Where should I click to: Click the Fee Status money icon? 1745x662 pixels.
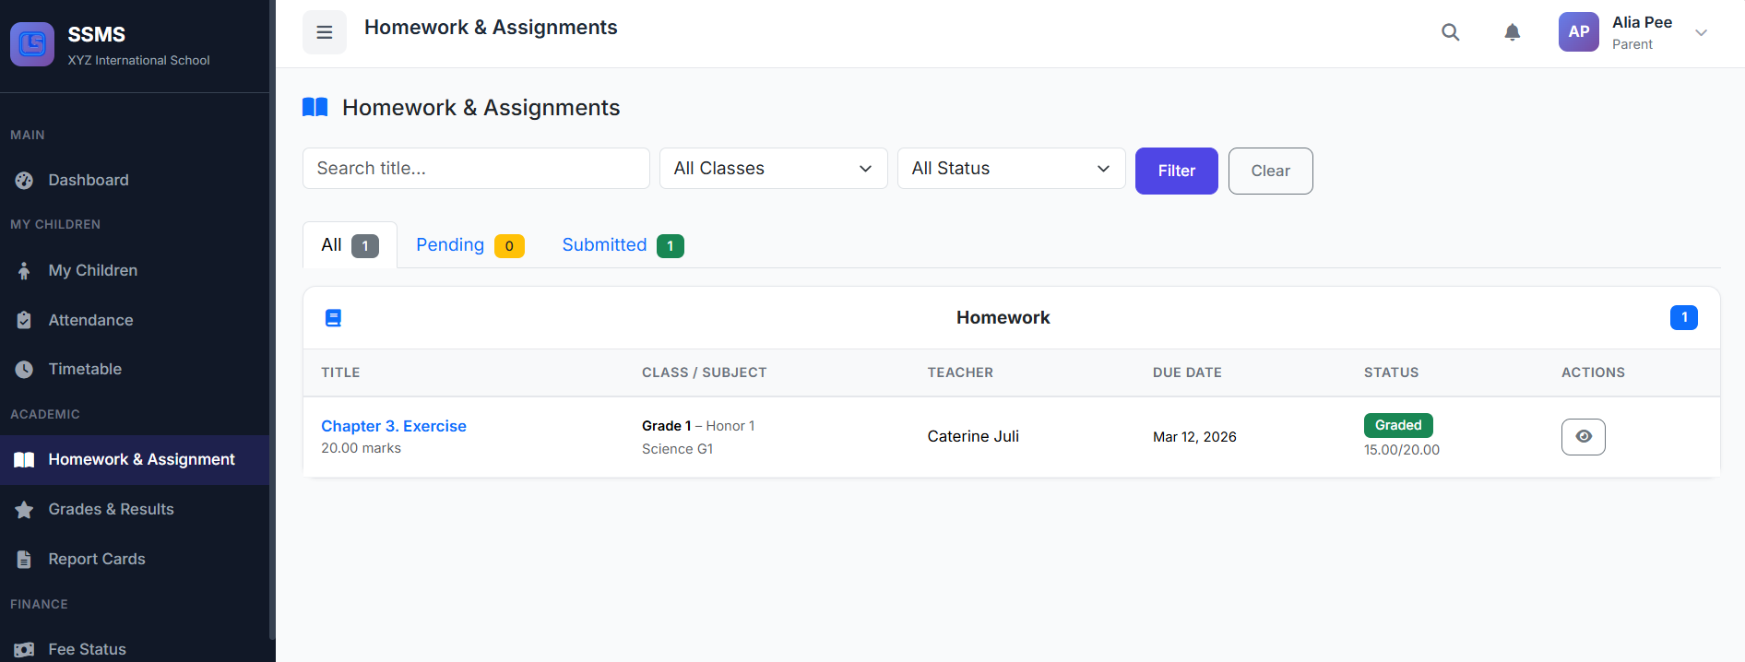click(x=25, y=650)
